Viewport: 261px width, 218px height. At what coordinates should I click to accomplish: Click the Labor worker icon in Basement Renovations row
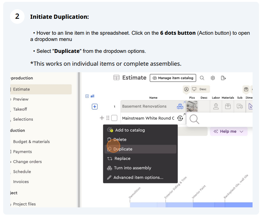216,106
